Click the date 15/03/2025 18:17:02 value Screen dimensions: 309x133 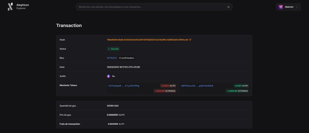pyautogui.click(x=123, y=67)
